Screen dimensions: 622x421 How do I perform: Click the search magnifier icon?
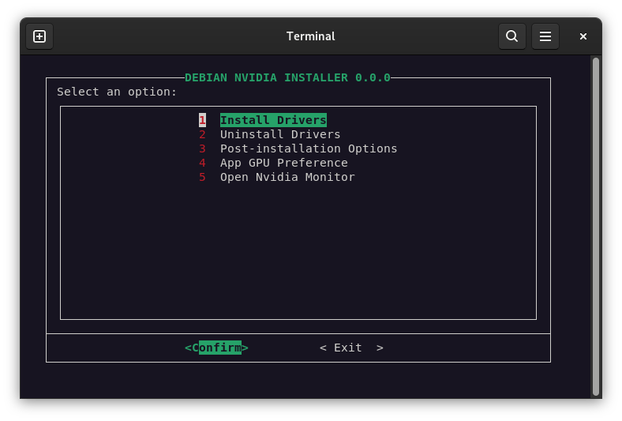pyautogui.click(x=511, y=36)
